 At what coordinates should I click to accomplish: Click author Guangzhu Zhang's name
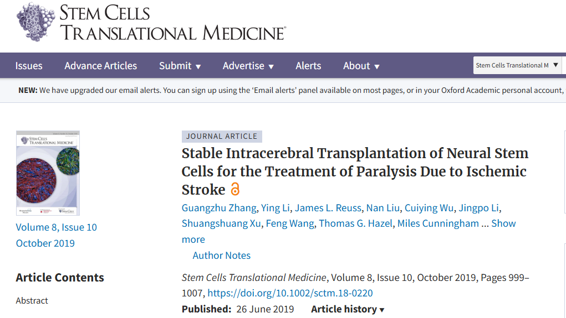219,208
